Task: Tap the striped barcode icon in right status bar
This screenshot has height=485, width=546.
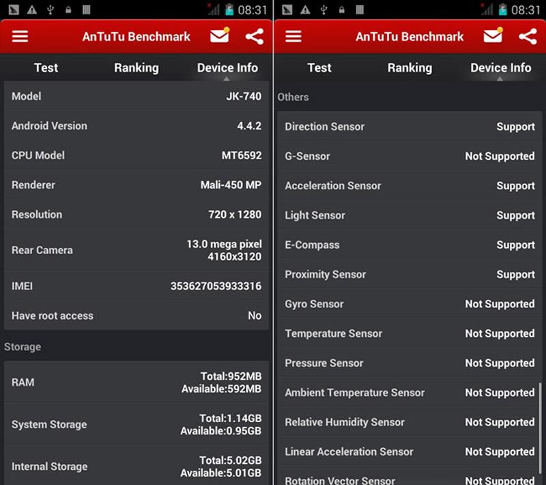Action: 360,10
